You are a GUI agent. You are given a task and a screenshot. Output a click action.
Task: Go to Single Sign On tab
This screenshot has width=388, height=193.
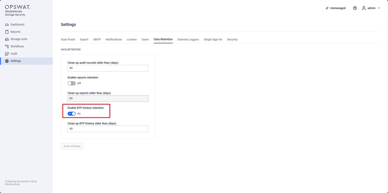tap(213, 40)
